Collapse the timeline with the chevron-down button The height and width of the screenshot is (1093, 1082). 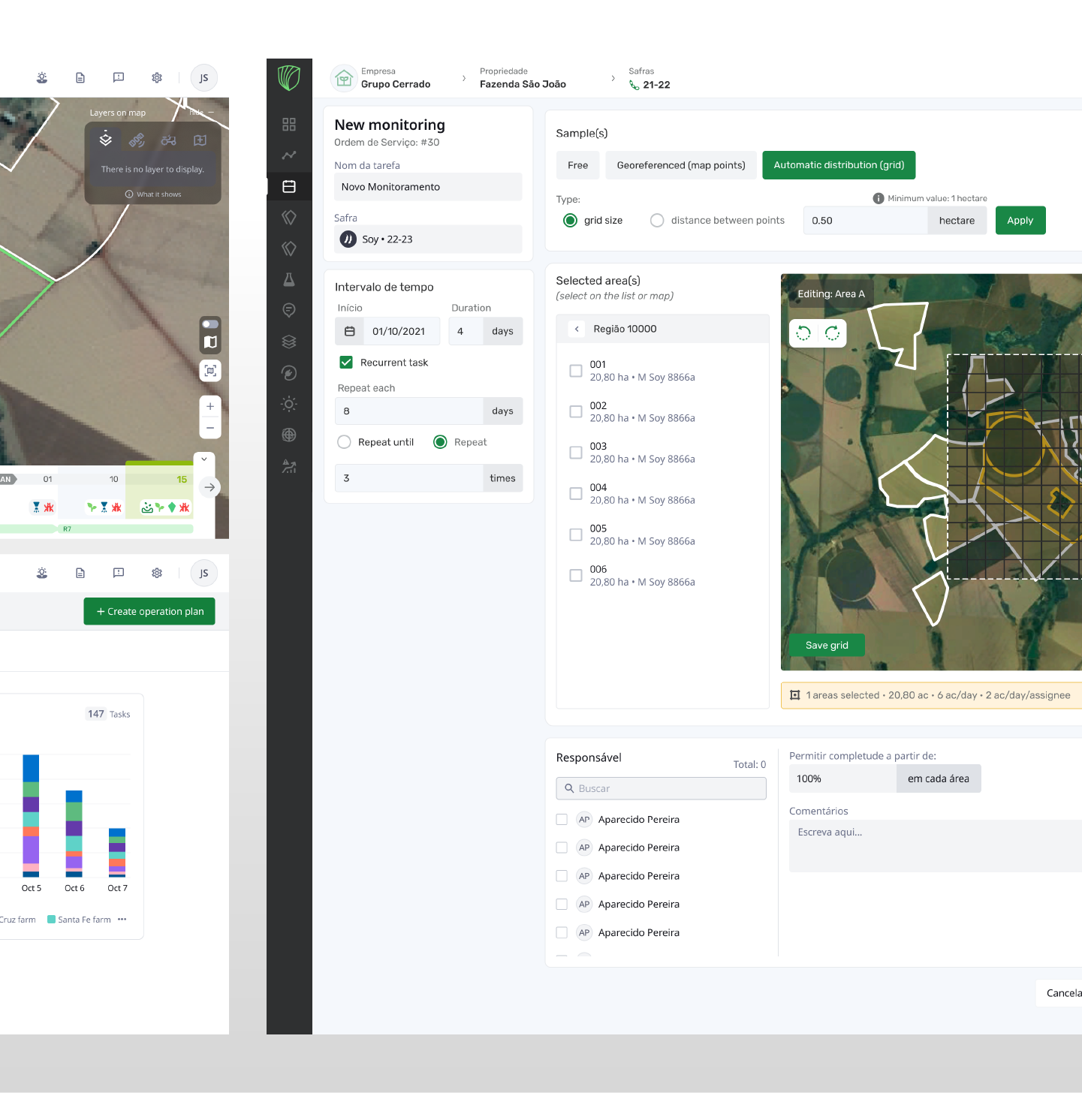(x=204, y=459)
